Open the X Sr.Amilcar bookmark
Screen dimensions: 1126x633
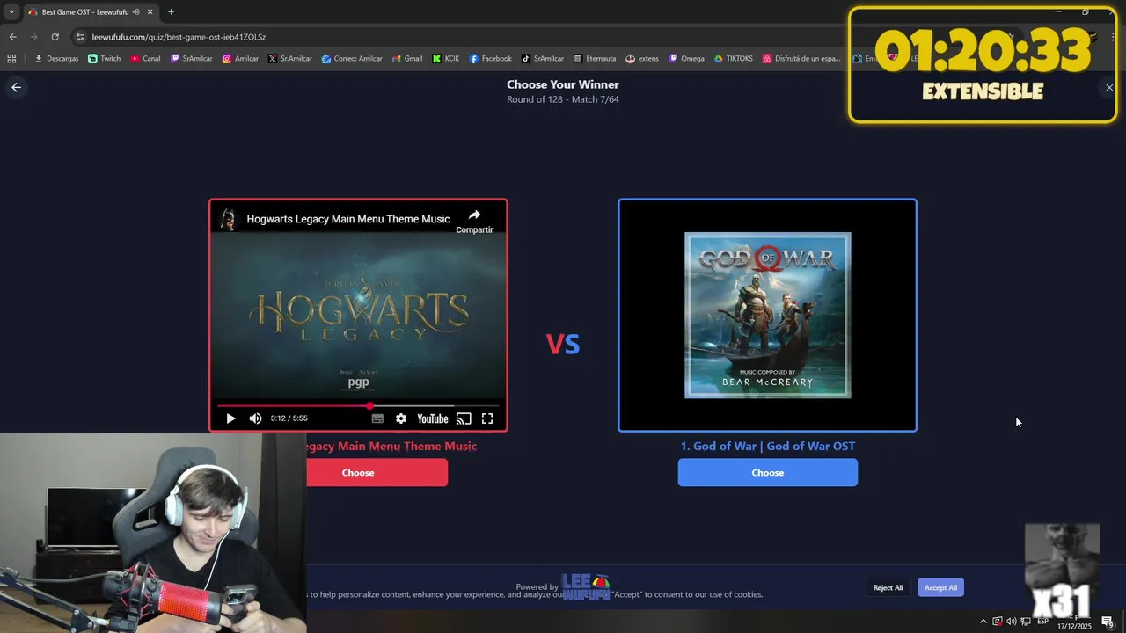tap(289, 59)
